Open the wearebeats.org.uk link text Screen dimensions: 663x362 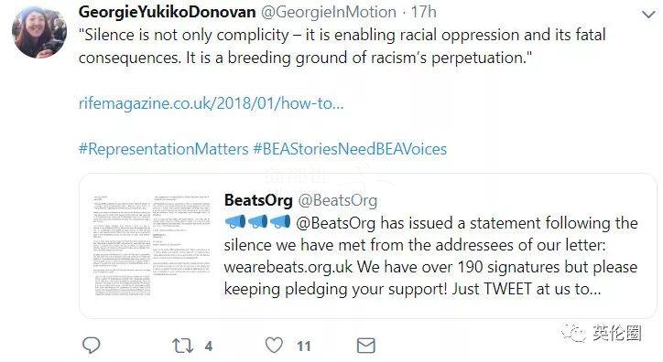tap(288, 267)
